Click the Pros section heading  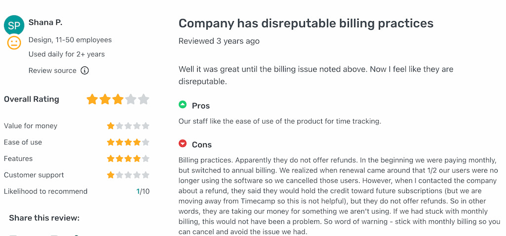click(201, 105)
